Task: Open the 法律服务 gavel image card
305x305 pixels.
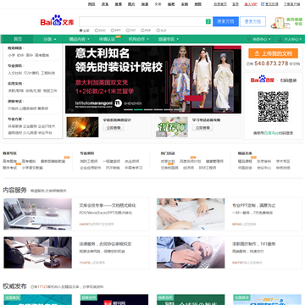Action: [37, 252]
